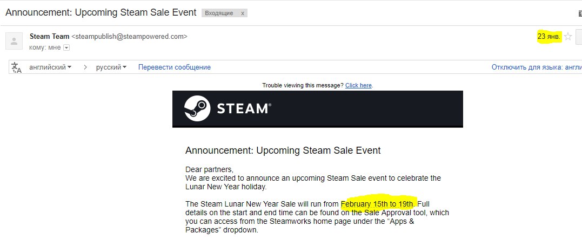
Task: Click the translate icon in translation bar
Action: click(17, 67)
